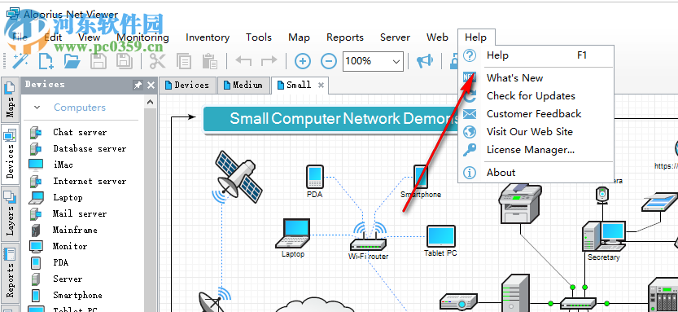
Task: Choose About in the Help menu
Action: click(536, 172)
